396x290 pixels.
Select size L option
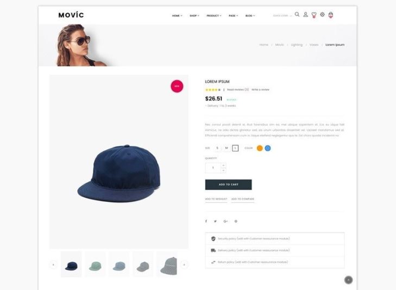[235, 148]
